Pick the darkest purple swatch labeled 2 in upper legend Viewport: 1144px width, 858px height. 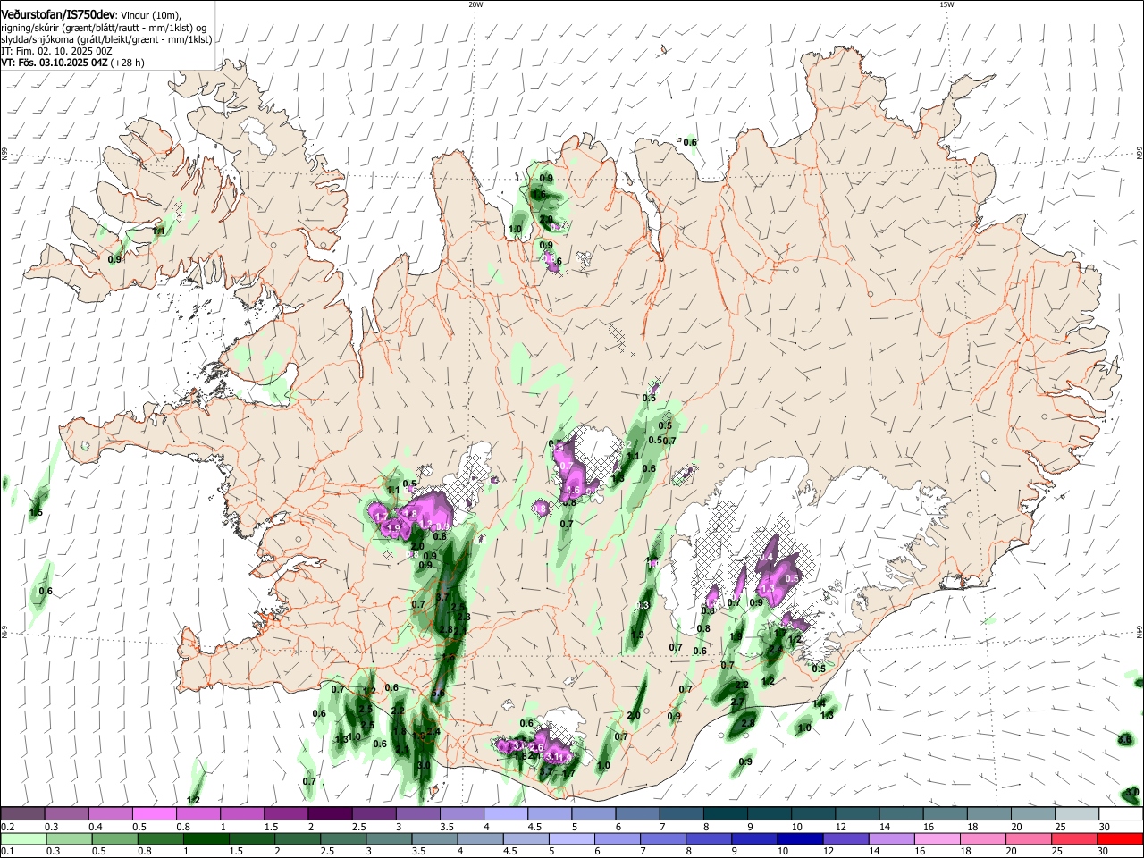click(x=329, y=814)
